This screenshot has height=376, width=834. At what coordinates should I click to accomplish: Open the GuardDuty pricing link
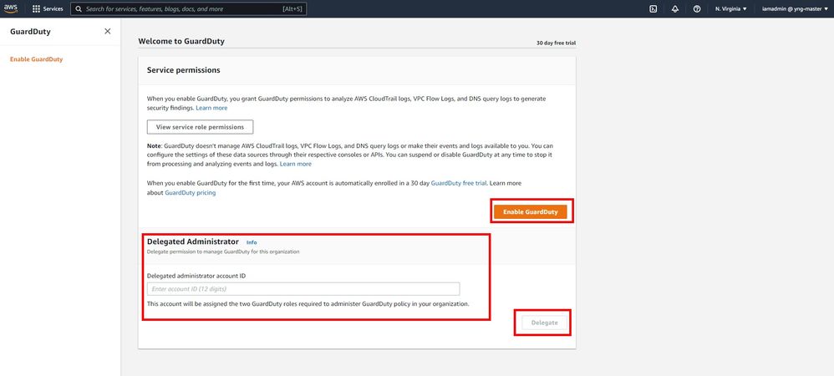(191, 193)
